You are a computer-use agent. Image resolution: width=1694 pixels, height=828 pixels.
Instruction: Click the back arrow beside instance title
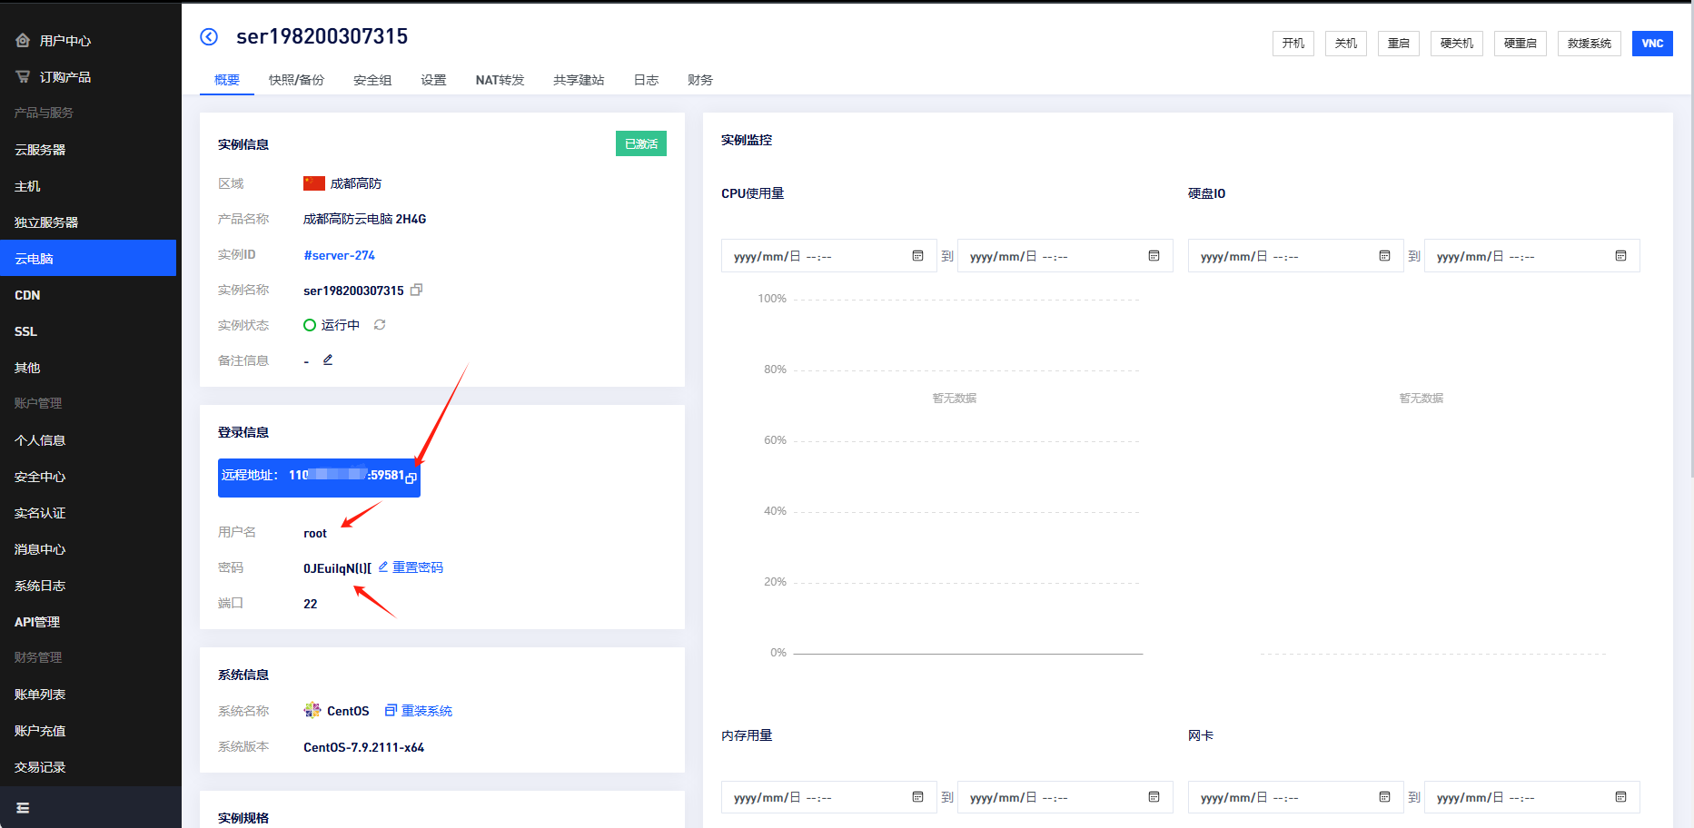[x=209, y=36]
